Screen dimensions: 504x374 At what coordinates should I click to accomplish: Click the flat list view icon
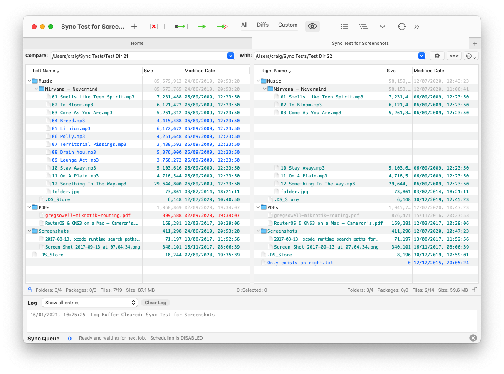344,27
